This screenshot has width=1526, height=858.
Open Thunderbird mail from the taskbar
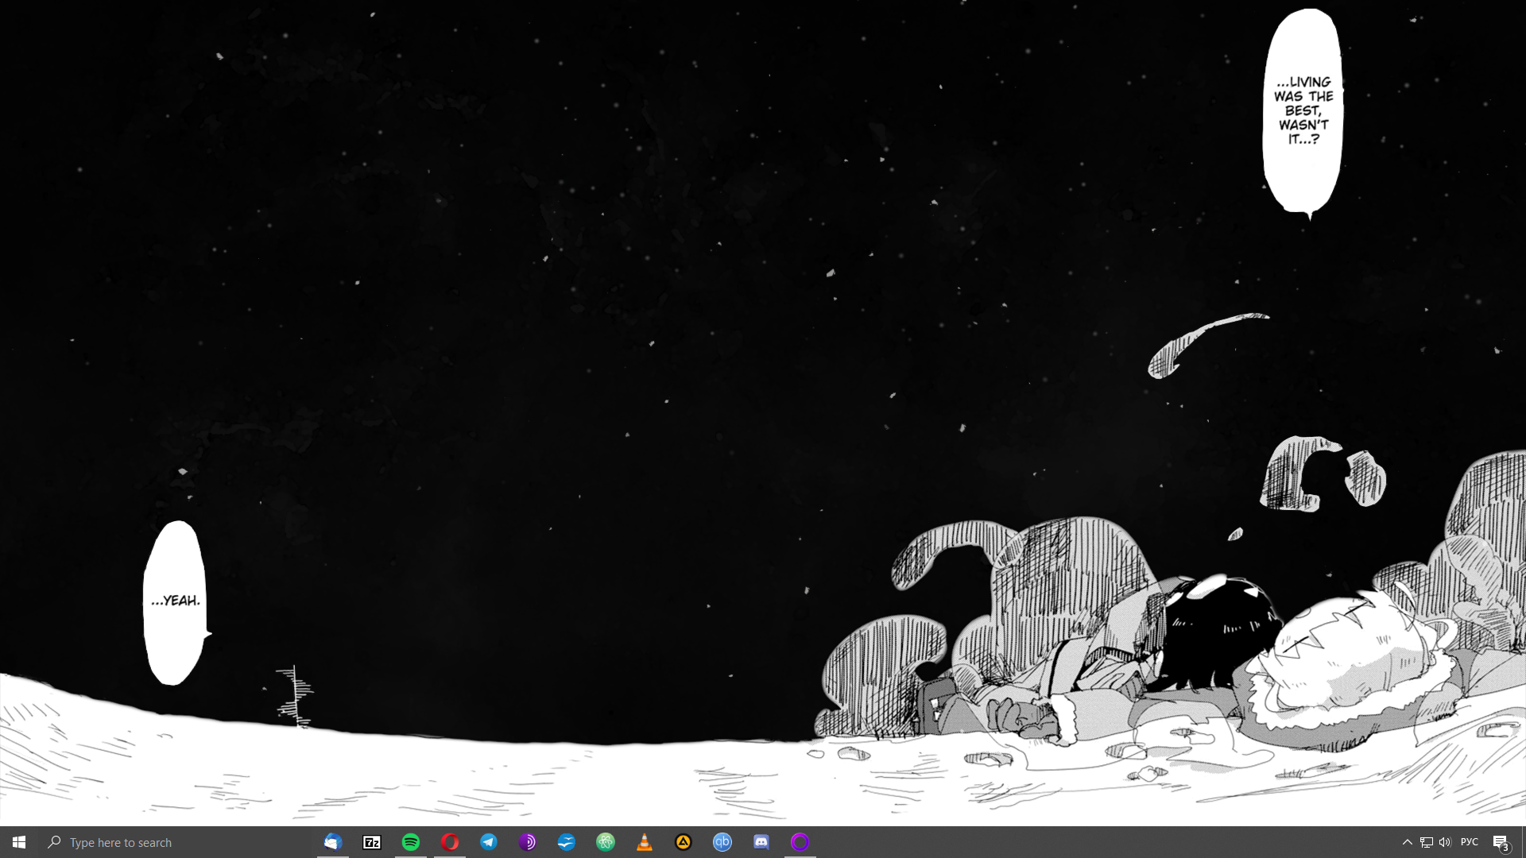(x=333, y=842)
